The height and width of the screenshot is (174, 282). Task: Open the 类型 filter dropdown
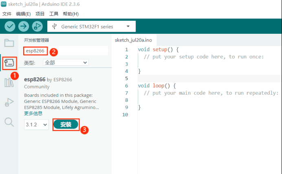pyautogui.click(x=66, y=63)
